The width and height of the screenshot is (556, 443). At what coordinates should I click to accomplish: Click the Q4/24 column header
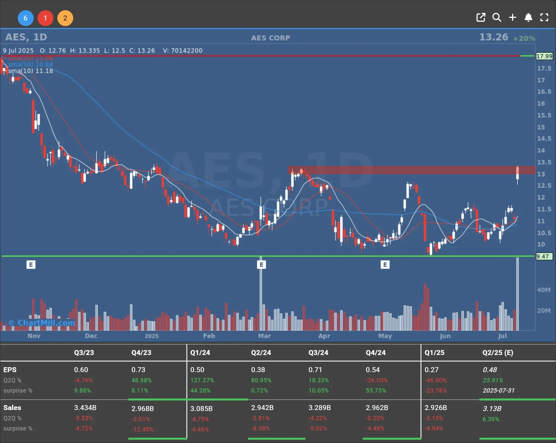[x=376, y=352]
